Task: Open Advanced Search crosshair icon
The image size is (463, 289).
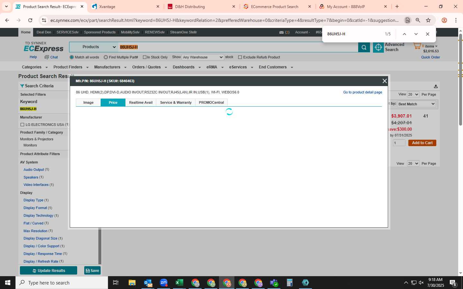Action: pyautogui.click(x=378, y=47)
